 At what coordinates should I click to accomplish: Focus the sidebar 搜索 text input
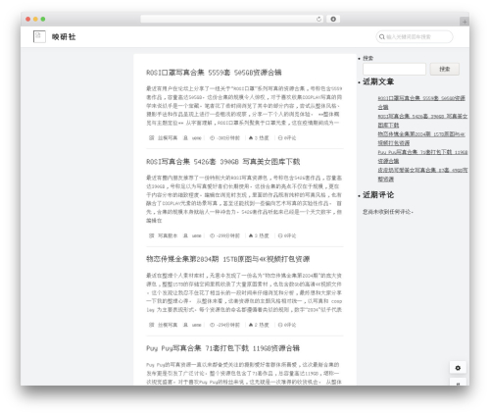[x=394, y=69]
